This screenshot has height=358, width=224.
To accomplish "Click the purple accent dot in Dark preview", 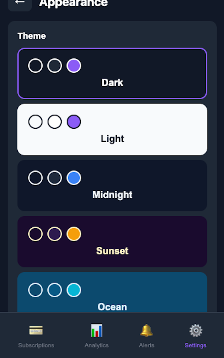I will coord(74,65).
